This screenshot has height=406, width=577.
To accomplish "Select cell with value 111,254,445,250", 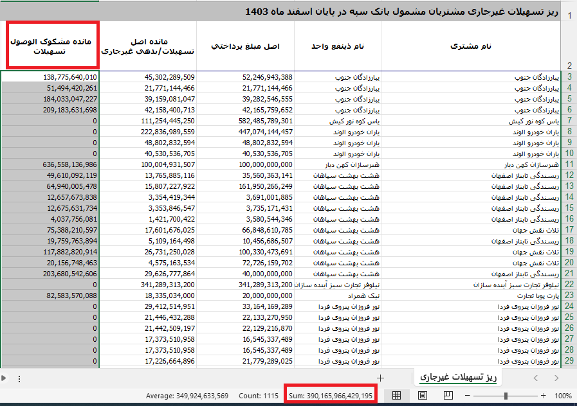I will [148, 121].
